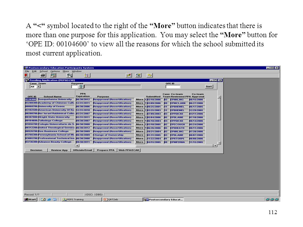303x227 pixels.
Task: Click the binoculars search toolbar icon
Action: point(69,75)
